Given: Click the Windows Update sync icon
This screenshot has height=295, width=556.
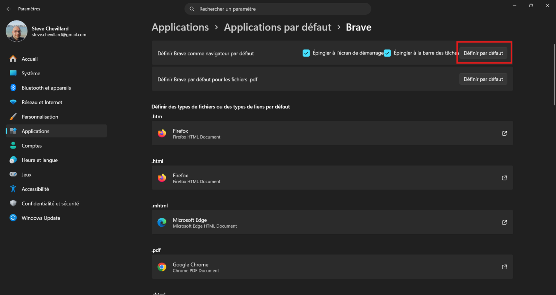Looking at the screenshot, I should [x=13, y=218].
